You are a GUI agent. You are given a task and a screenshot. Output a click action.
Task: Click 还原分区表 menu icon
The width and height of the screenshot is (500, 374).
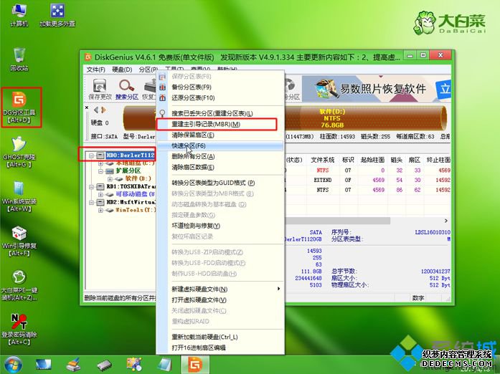click(x=163, y=98)
